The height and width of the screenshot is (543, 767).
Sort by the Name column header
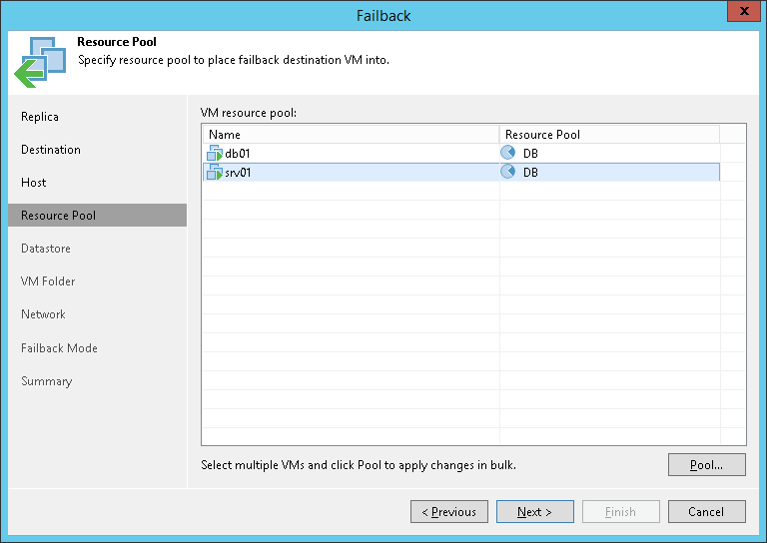point(350,135)
